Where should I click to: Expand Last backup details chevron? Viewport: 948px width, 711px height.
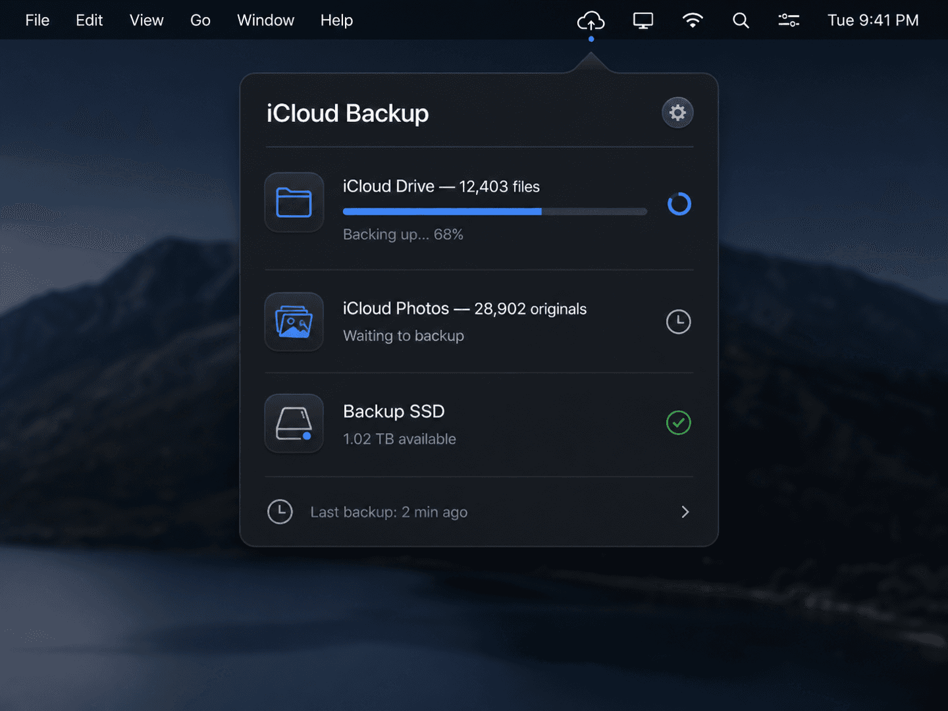tap(685, 512)
